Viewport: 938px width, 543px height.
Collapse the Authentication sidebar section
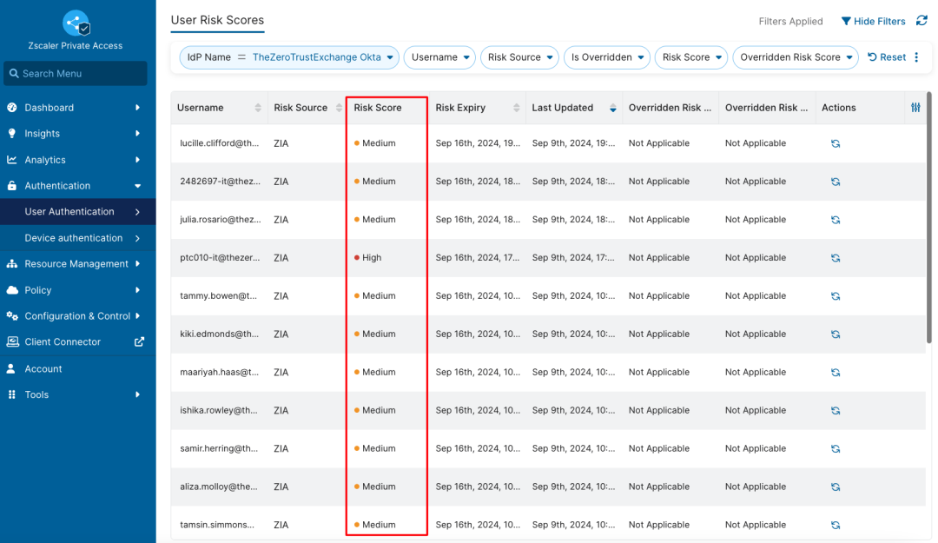coord(137,186)
